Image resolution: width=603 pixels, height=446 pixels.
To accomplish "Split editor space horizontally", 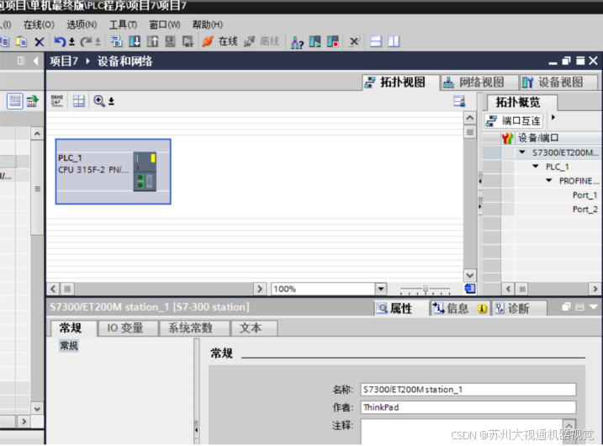I will [x=376, y=41].
